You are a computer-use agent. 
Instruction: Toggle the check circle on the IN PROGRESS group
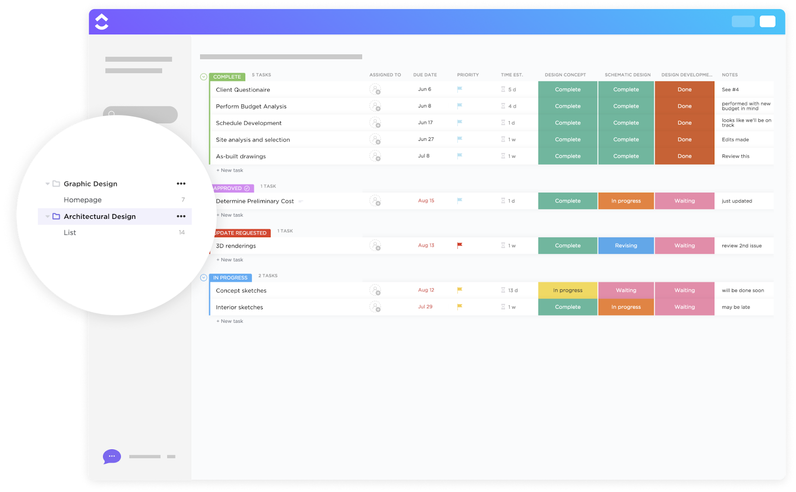pos(203,277)
